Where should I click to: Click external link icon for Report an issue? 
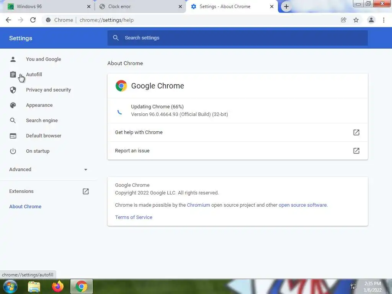point(356,151)
